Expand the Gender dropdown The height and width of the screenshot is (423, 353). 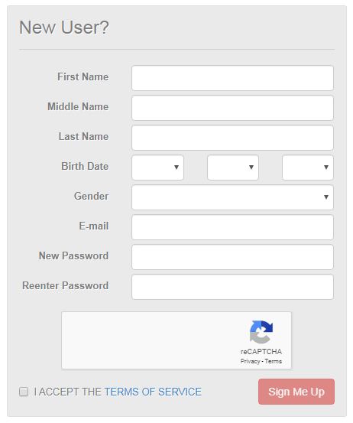point(232,197)
